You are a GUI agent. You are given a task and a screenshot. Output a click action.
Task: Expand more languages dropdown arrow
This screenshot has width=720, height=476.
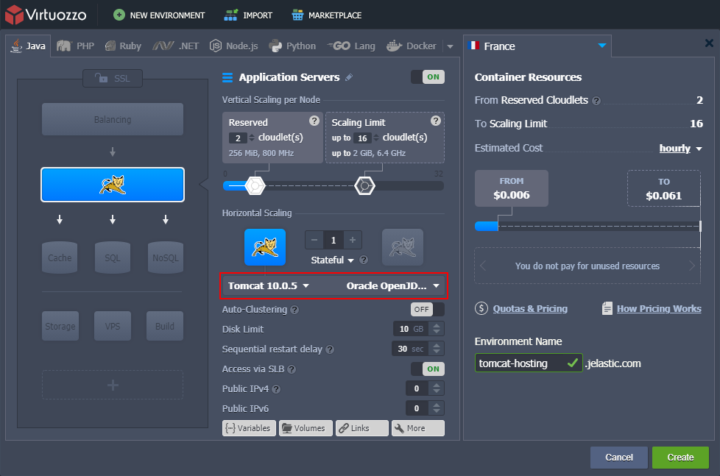coord(450,46)
